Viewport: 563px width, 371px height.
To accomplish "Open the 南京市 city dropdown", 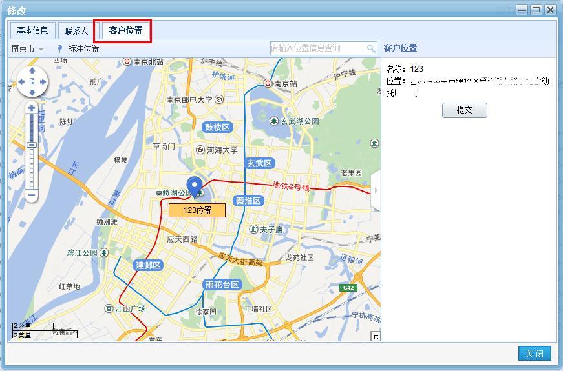I will coord(28,48).
